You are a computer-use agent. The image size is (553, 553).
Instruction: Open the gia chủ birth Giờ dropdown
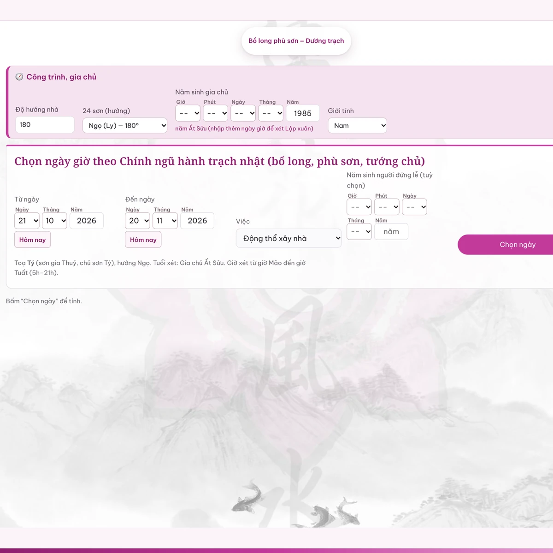coord(188,113)
